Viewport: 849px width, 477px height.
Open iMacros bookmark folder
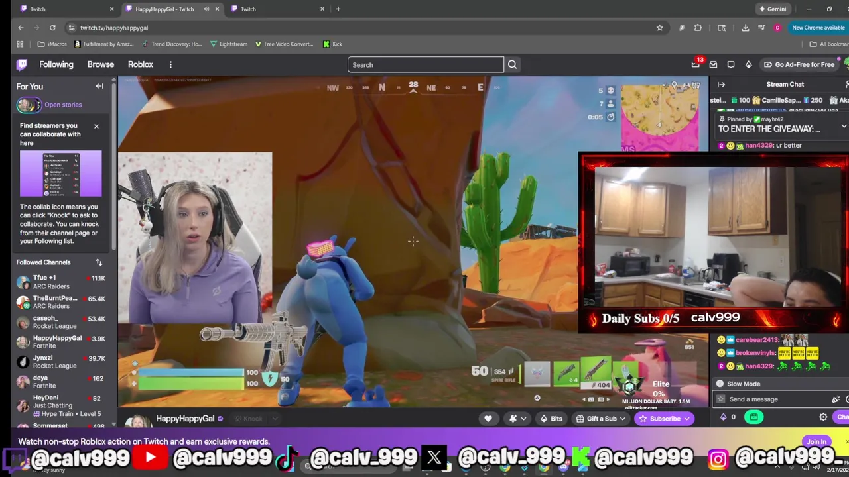click(x=52, y=44)
